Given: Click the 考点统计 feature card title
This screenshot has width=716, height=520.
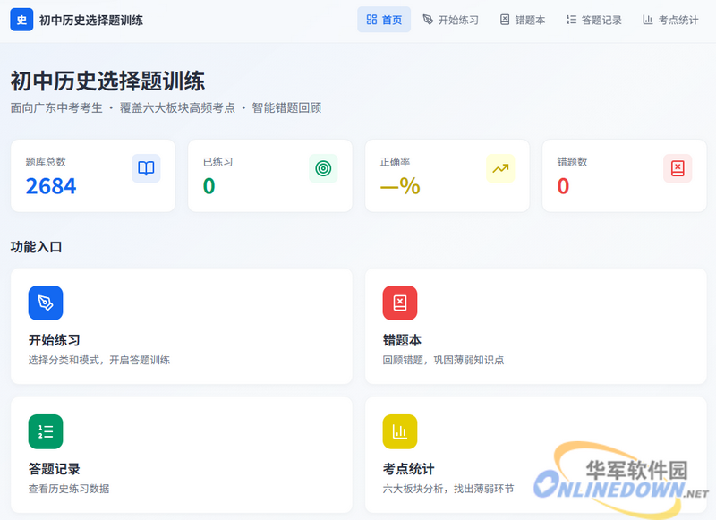Looking at the screenshot, I should 408,469.
